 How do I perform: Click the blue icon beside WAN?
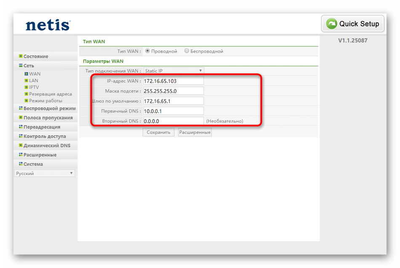click(26, 74)
